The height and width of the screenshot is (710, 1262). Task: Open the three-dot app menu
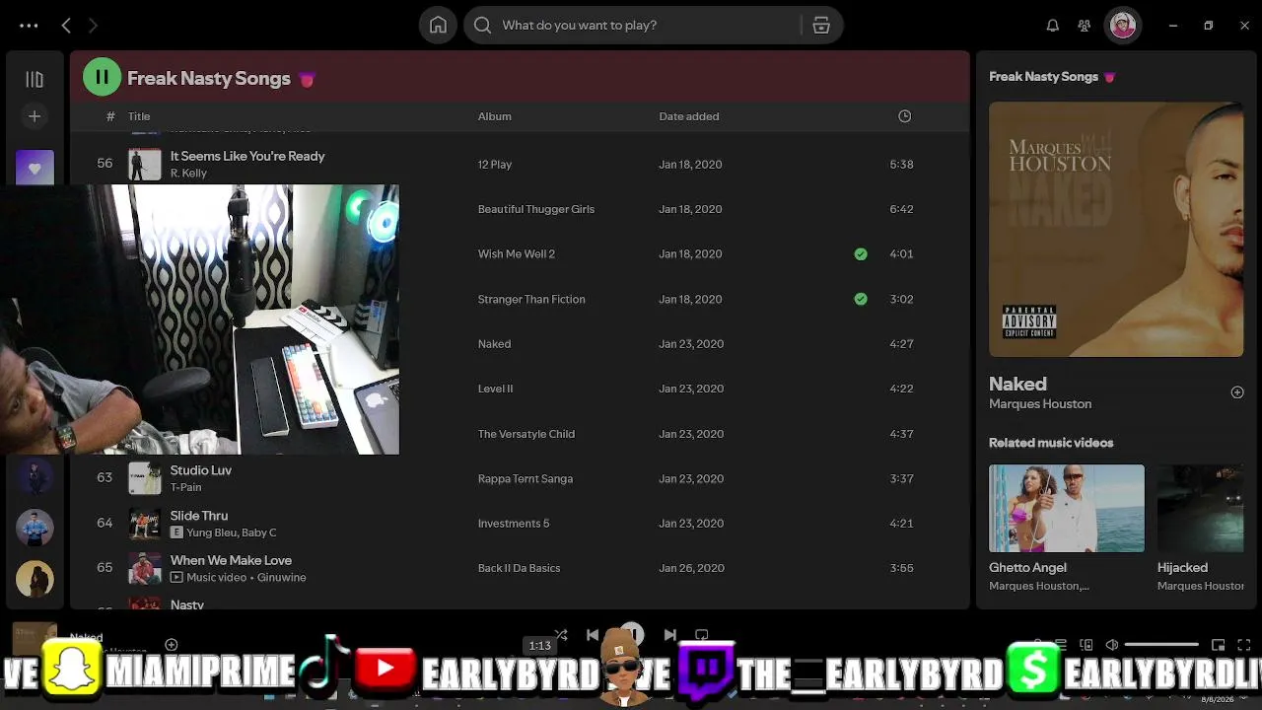[x=29, y=26]
